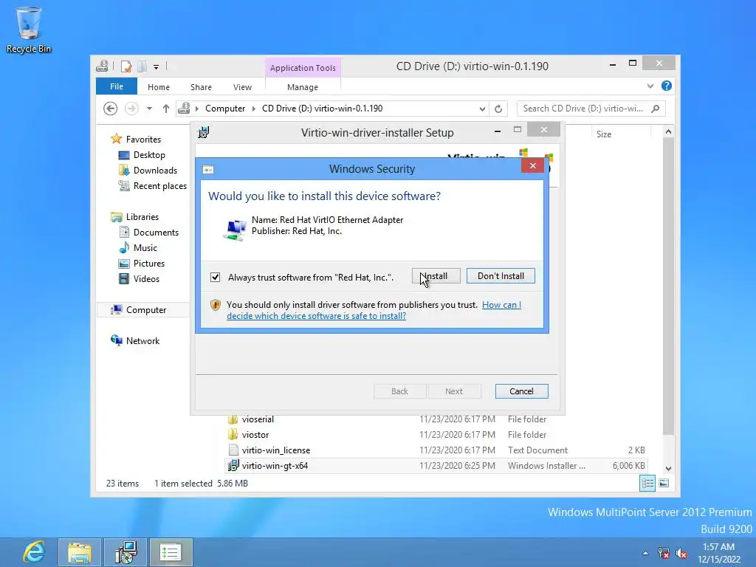Select the vioserial folder

click(x=258, y=419)
